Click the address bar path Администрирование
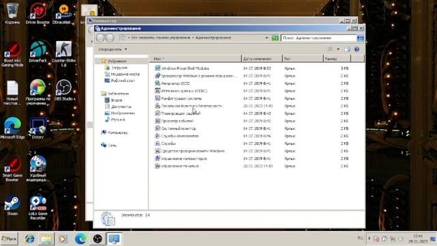The width and height of the screenshot is (437, 246). coord(213,38)
